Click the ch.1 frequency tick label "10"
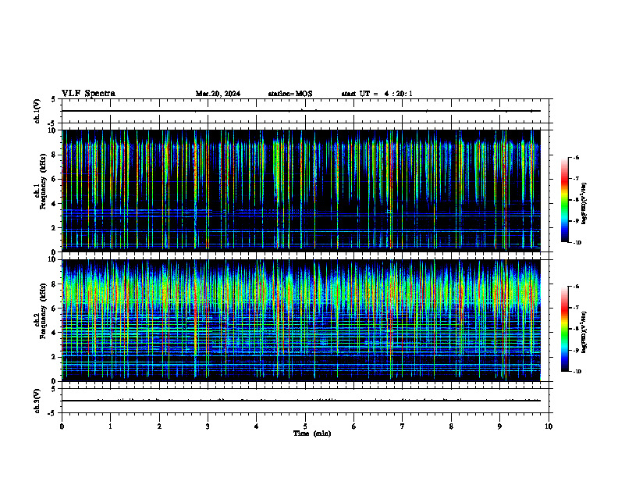The width and height of the screenshot is (618, 478). pyautogui.click(x=54, y=130)
